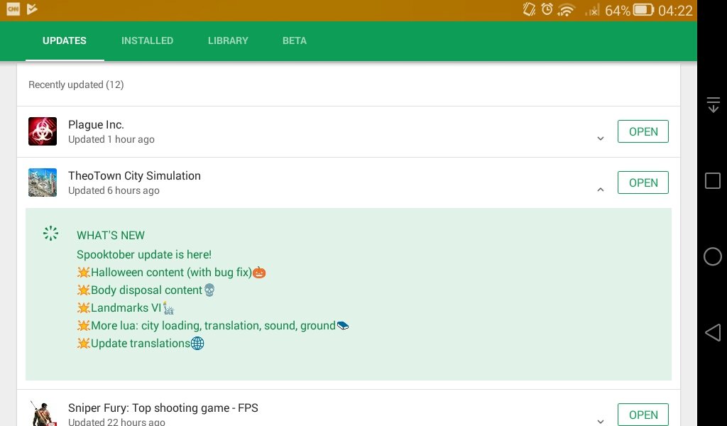Tap the recent apps square button
727x426 pixels.
pos(713,180)
